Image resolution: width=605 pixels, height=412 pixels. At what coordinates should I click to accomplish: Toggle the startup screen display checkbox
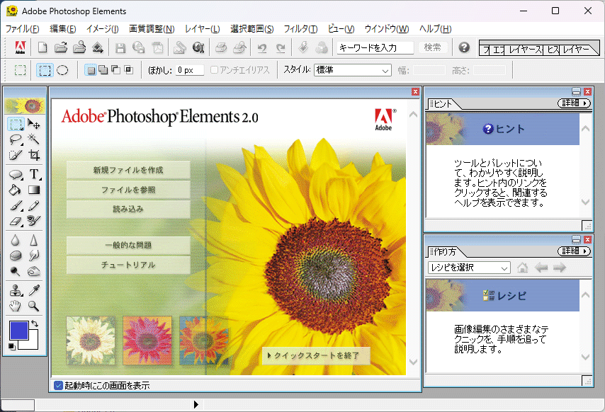(x=57, y=386)
